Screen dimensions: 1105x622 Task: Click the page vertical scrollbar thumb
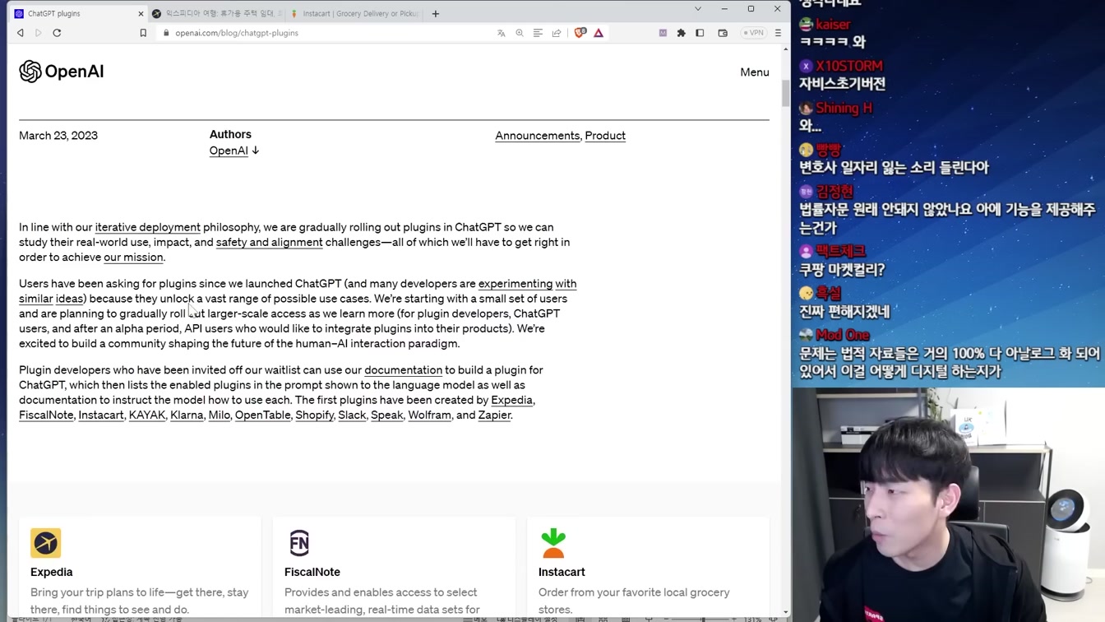pyautogui.click(x=785, y=93)
